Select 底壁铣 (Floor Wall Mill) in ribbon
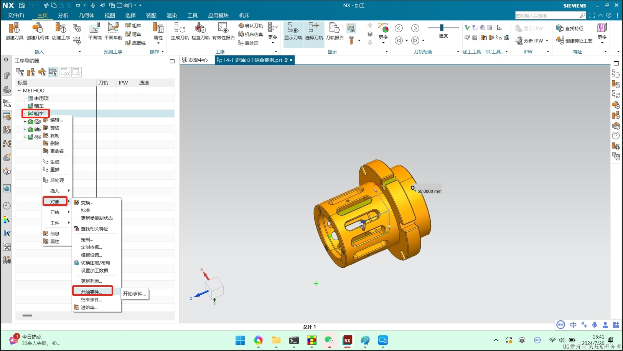Viewport: 623px width, 351px height. click(x=135, y=43)
